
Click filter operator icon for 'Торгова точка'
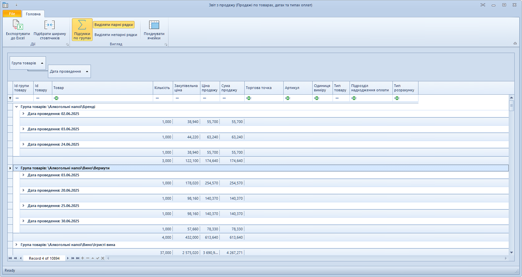click(x=249, y=98)
